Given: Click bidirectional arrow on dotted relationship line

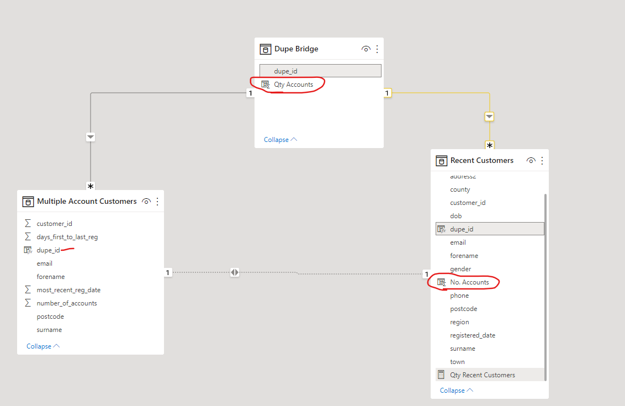Looking at the screenshot, I should [x=235, y=272].
